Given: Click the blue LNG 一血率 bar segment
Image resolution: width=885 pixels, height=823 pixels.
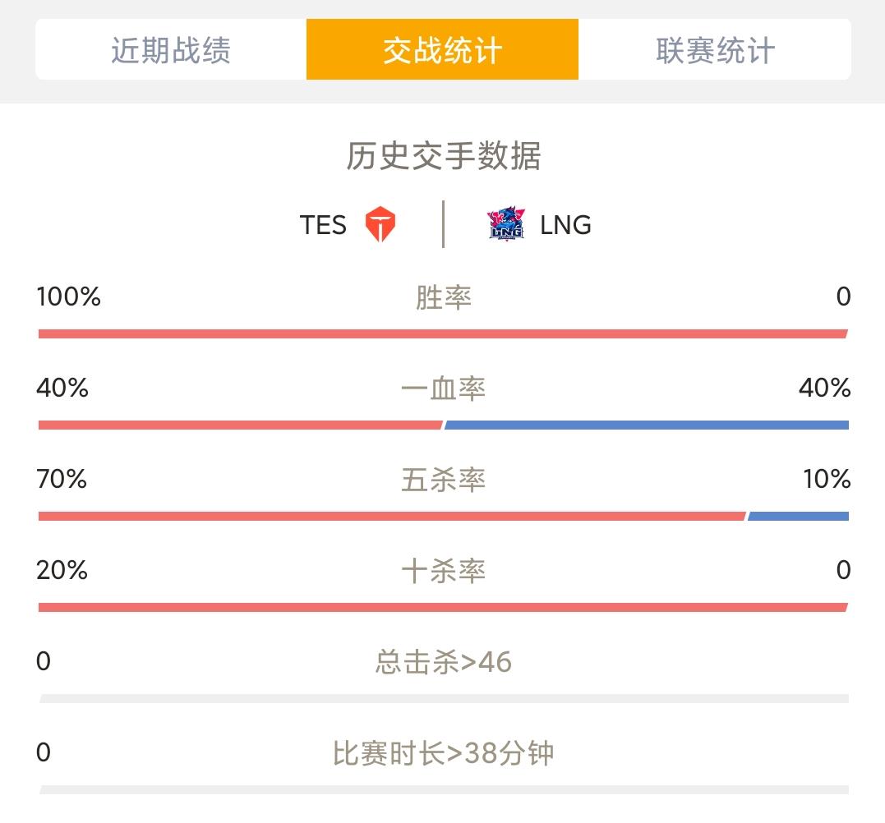Looking at the screenshot, I should coord(647,425).
